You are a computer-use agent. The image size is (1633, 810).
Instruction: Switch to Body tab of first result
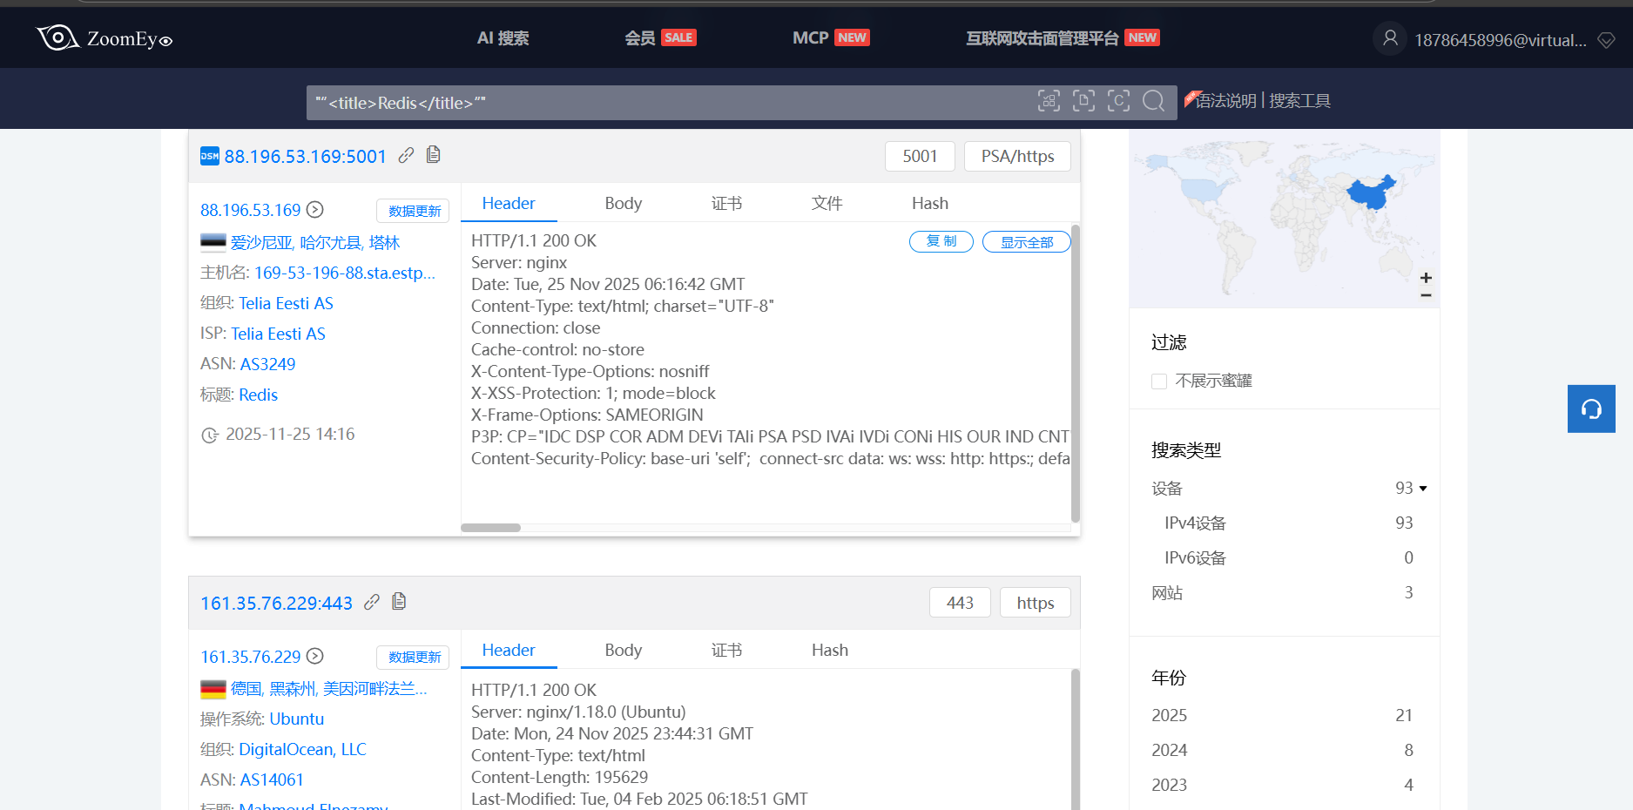point(623,203)
